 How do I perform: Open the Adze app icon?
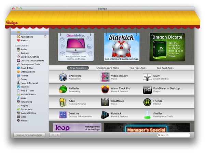(63, 102)
